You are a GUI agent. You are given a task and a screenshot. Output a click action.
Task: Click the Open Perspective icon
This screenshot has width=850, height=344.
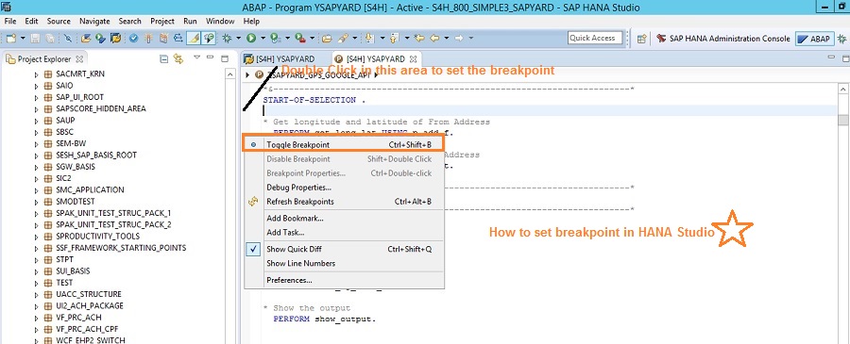(x=642, y=39)
